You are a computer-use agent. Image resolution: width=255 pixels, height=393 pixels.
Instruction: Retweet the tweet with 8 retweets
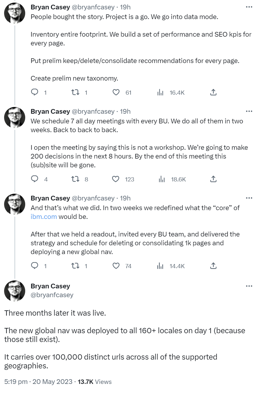(75, 179)
